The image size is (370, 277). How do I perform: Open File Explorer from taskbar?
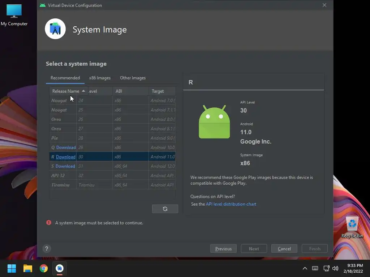(27, 268)
